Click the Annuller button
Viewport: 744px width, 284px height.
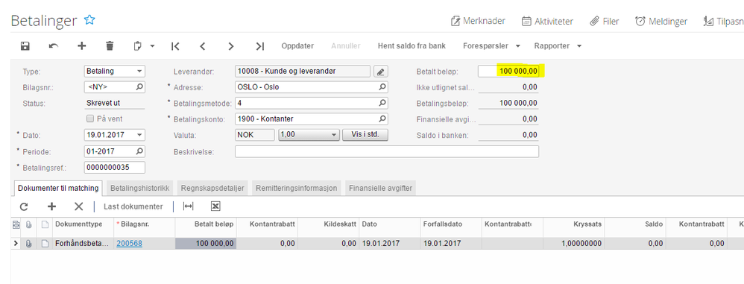point(346,46)
